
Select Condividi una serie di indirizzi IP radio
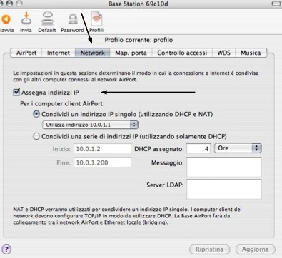pyautogui.click(x=36, y=136)
